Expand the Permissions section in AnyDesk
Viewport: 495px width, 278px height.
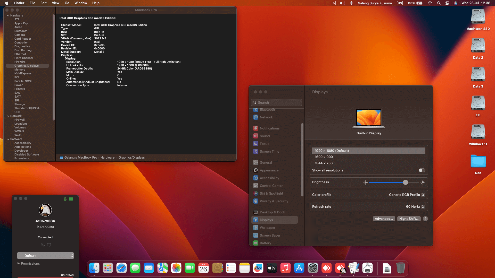click(x=29, y=263)
